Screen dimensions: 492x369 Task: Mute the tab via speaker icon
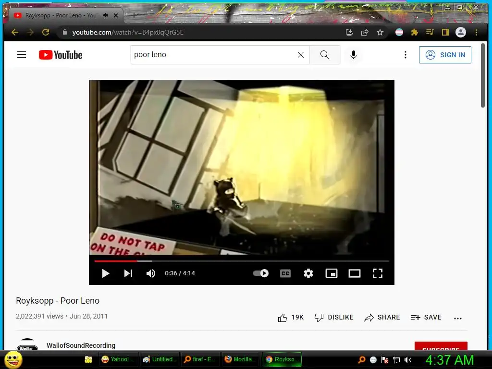(x=105, y=15)
